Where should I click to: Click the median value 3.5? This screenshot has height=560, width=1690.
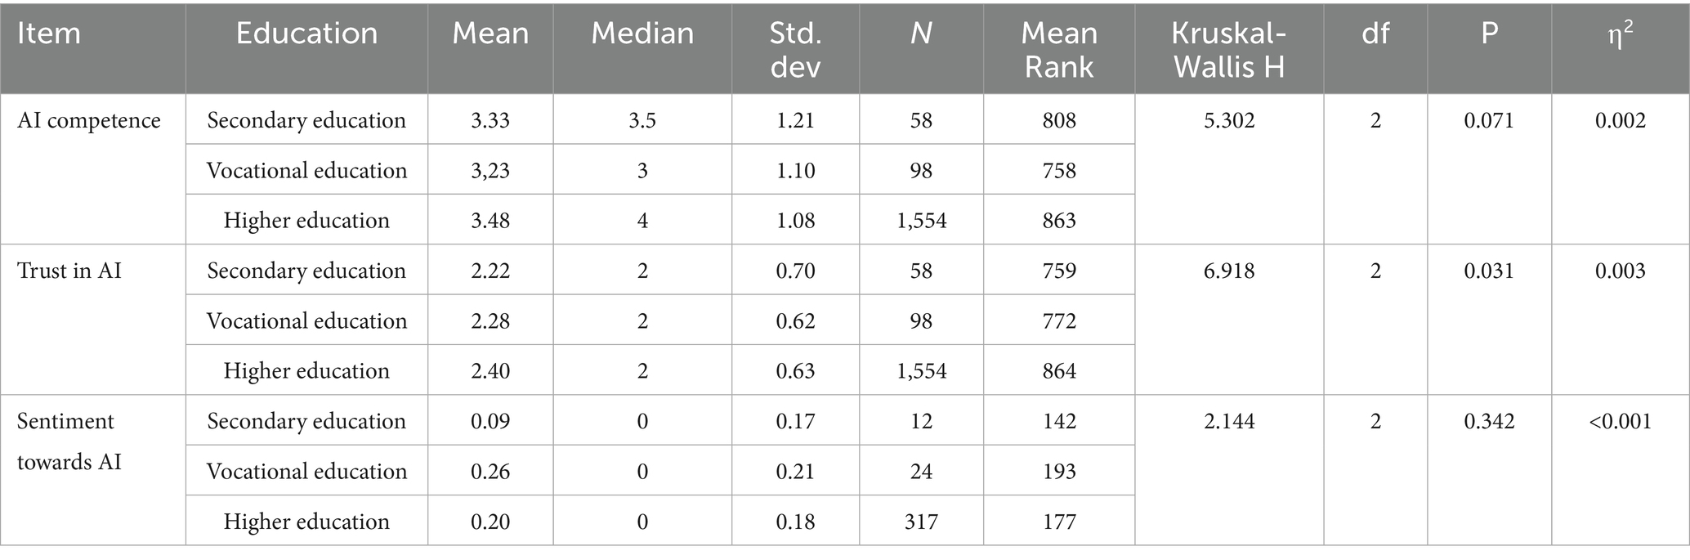[642, 120]
